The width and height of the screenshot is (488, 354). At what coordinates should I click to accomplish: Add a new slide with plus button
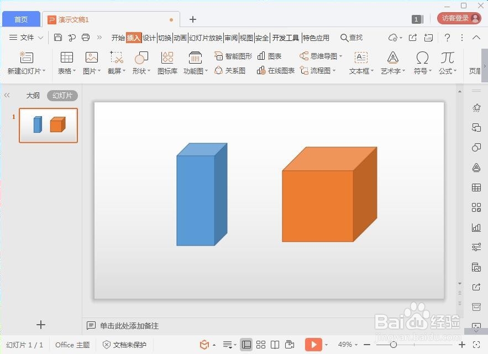[41, 325]
